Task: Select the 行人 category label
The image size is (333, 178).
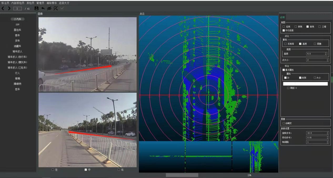Action: (x=17, y=73)
